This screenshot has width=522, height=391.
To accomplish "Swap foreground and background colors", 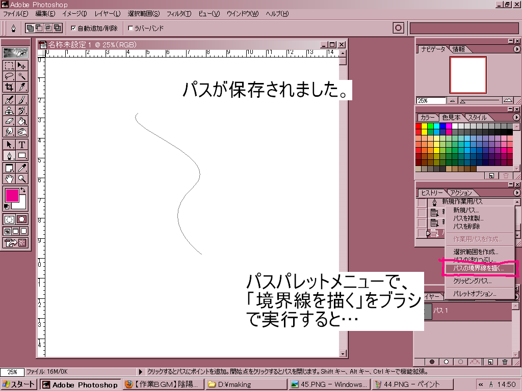I will point(23,190).
